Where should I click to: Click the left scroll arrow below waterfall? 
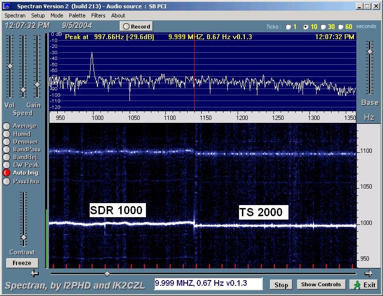click(x=35, y=274)
